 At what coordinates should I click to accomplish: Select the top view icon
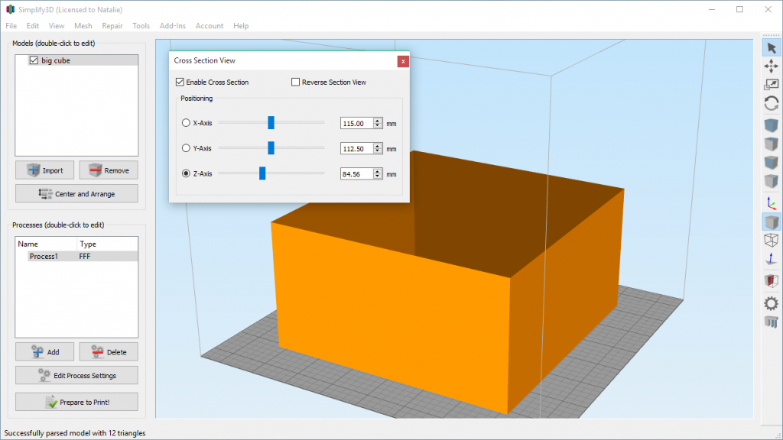pyautogui.click(x=772, y=144)
